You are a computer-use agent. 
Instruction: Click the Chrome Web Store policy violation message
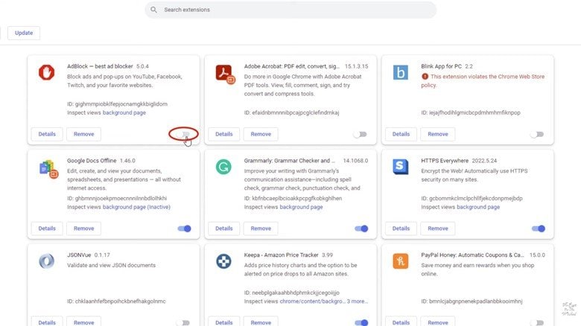tap(483, 81)
